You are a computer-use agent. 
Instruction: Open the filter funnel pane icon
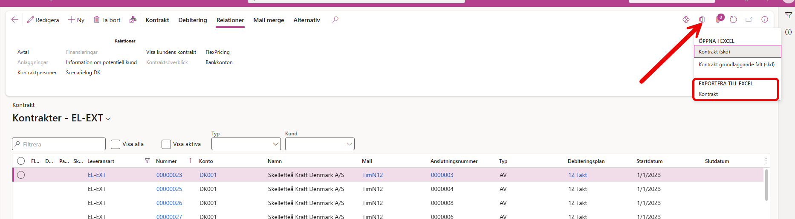coord(788,15)
